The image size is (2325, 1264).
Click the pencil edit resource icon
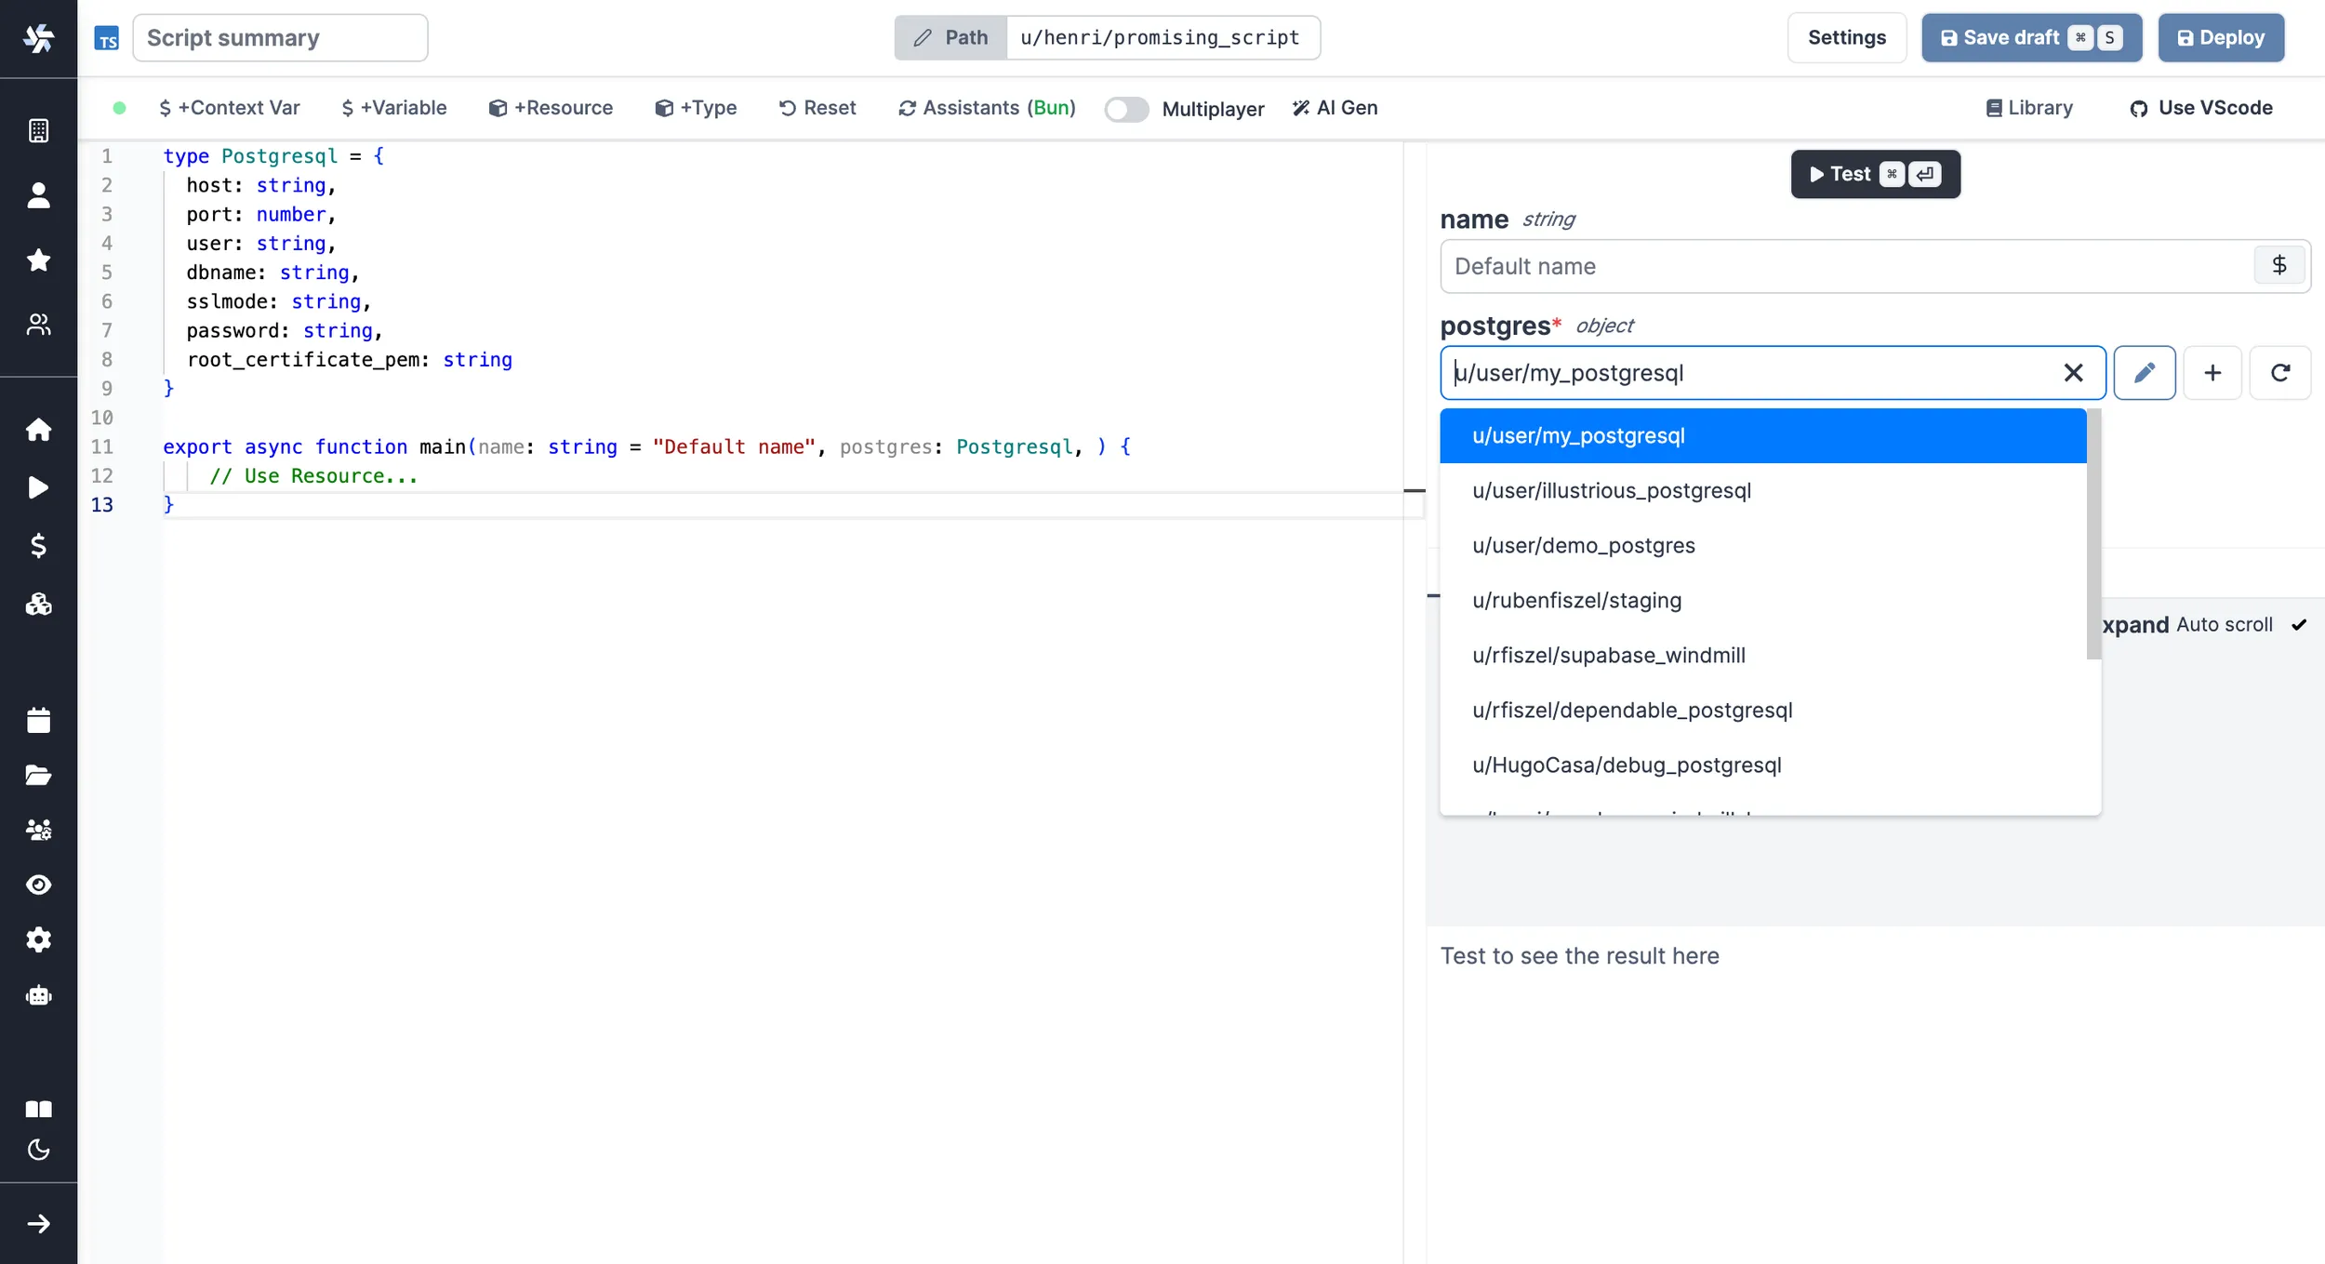[x=2144, y=373]
